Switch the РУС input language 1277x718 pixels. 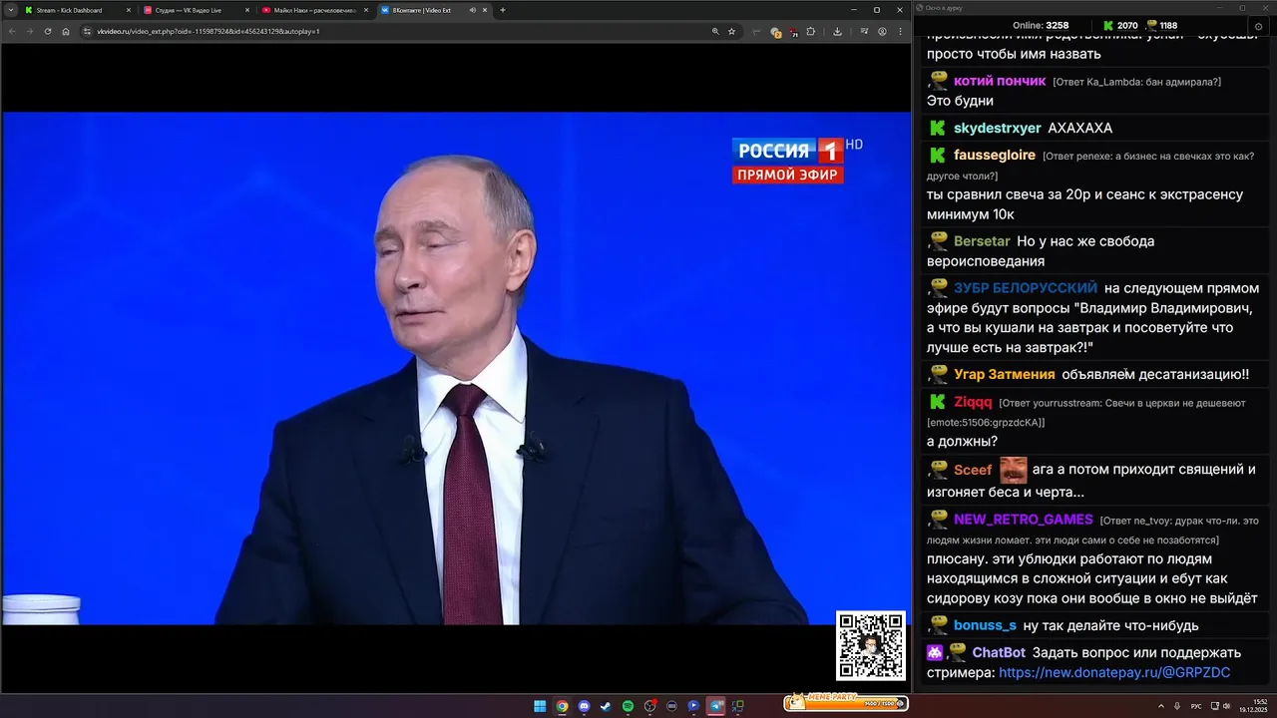click(x=1196, y=706)
